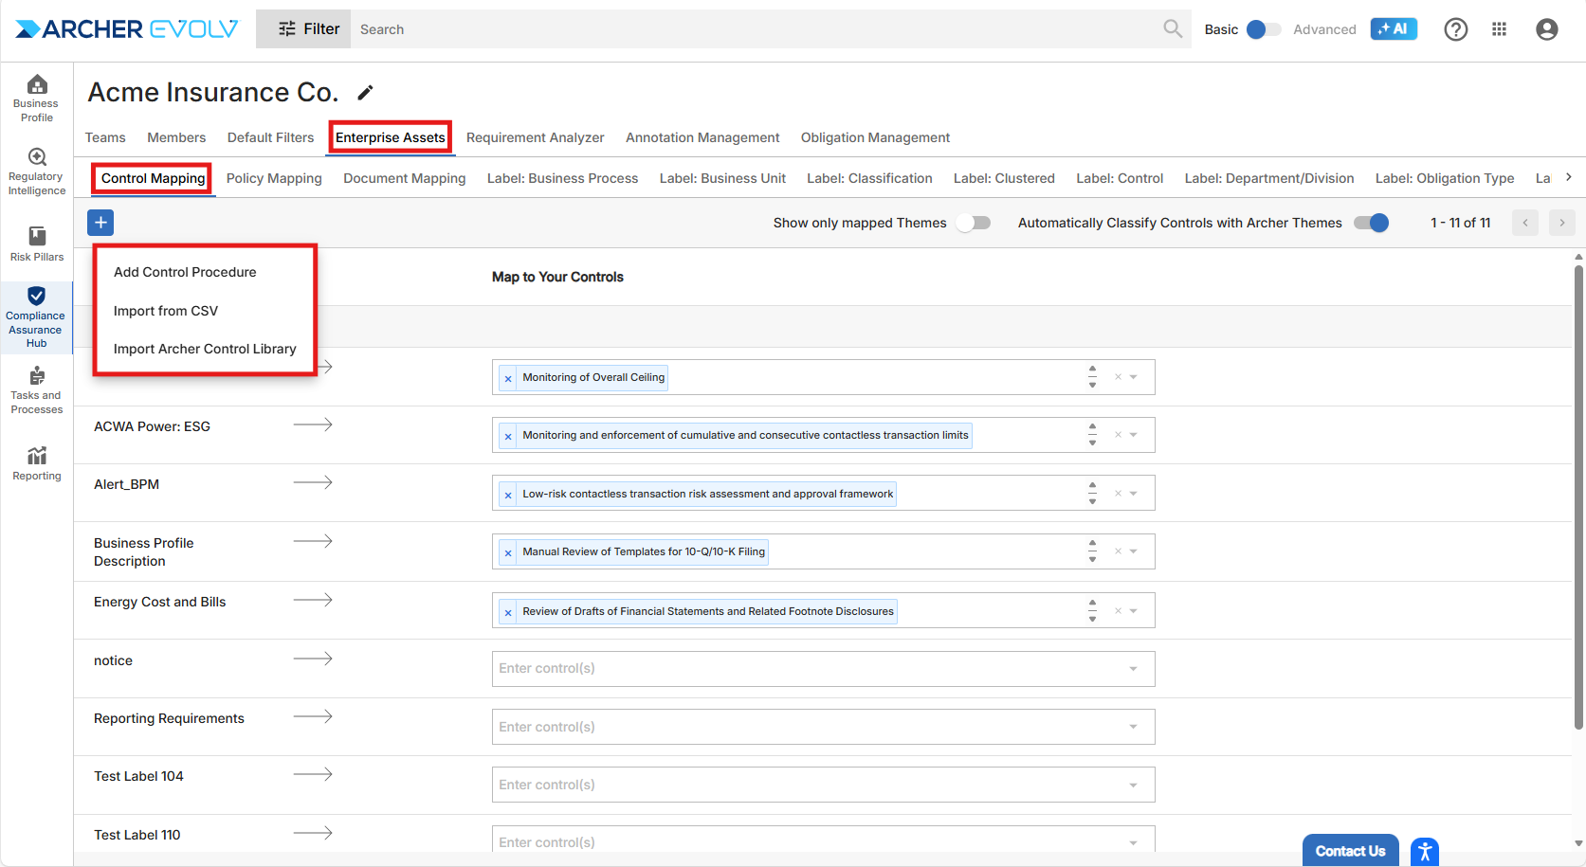Open Business Profile in the sidebar
1586x867 pixels.
click(36, 99)
